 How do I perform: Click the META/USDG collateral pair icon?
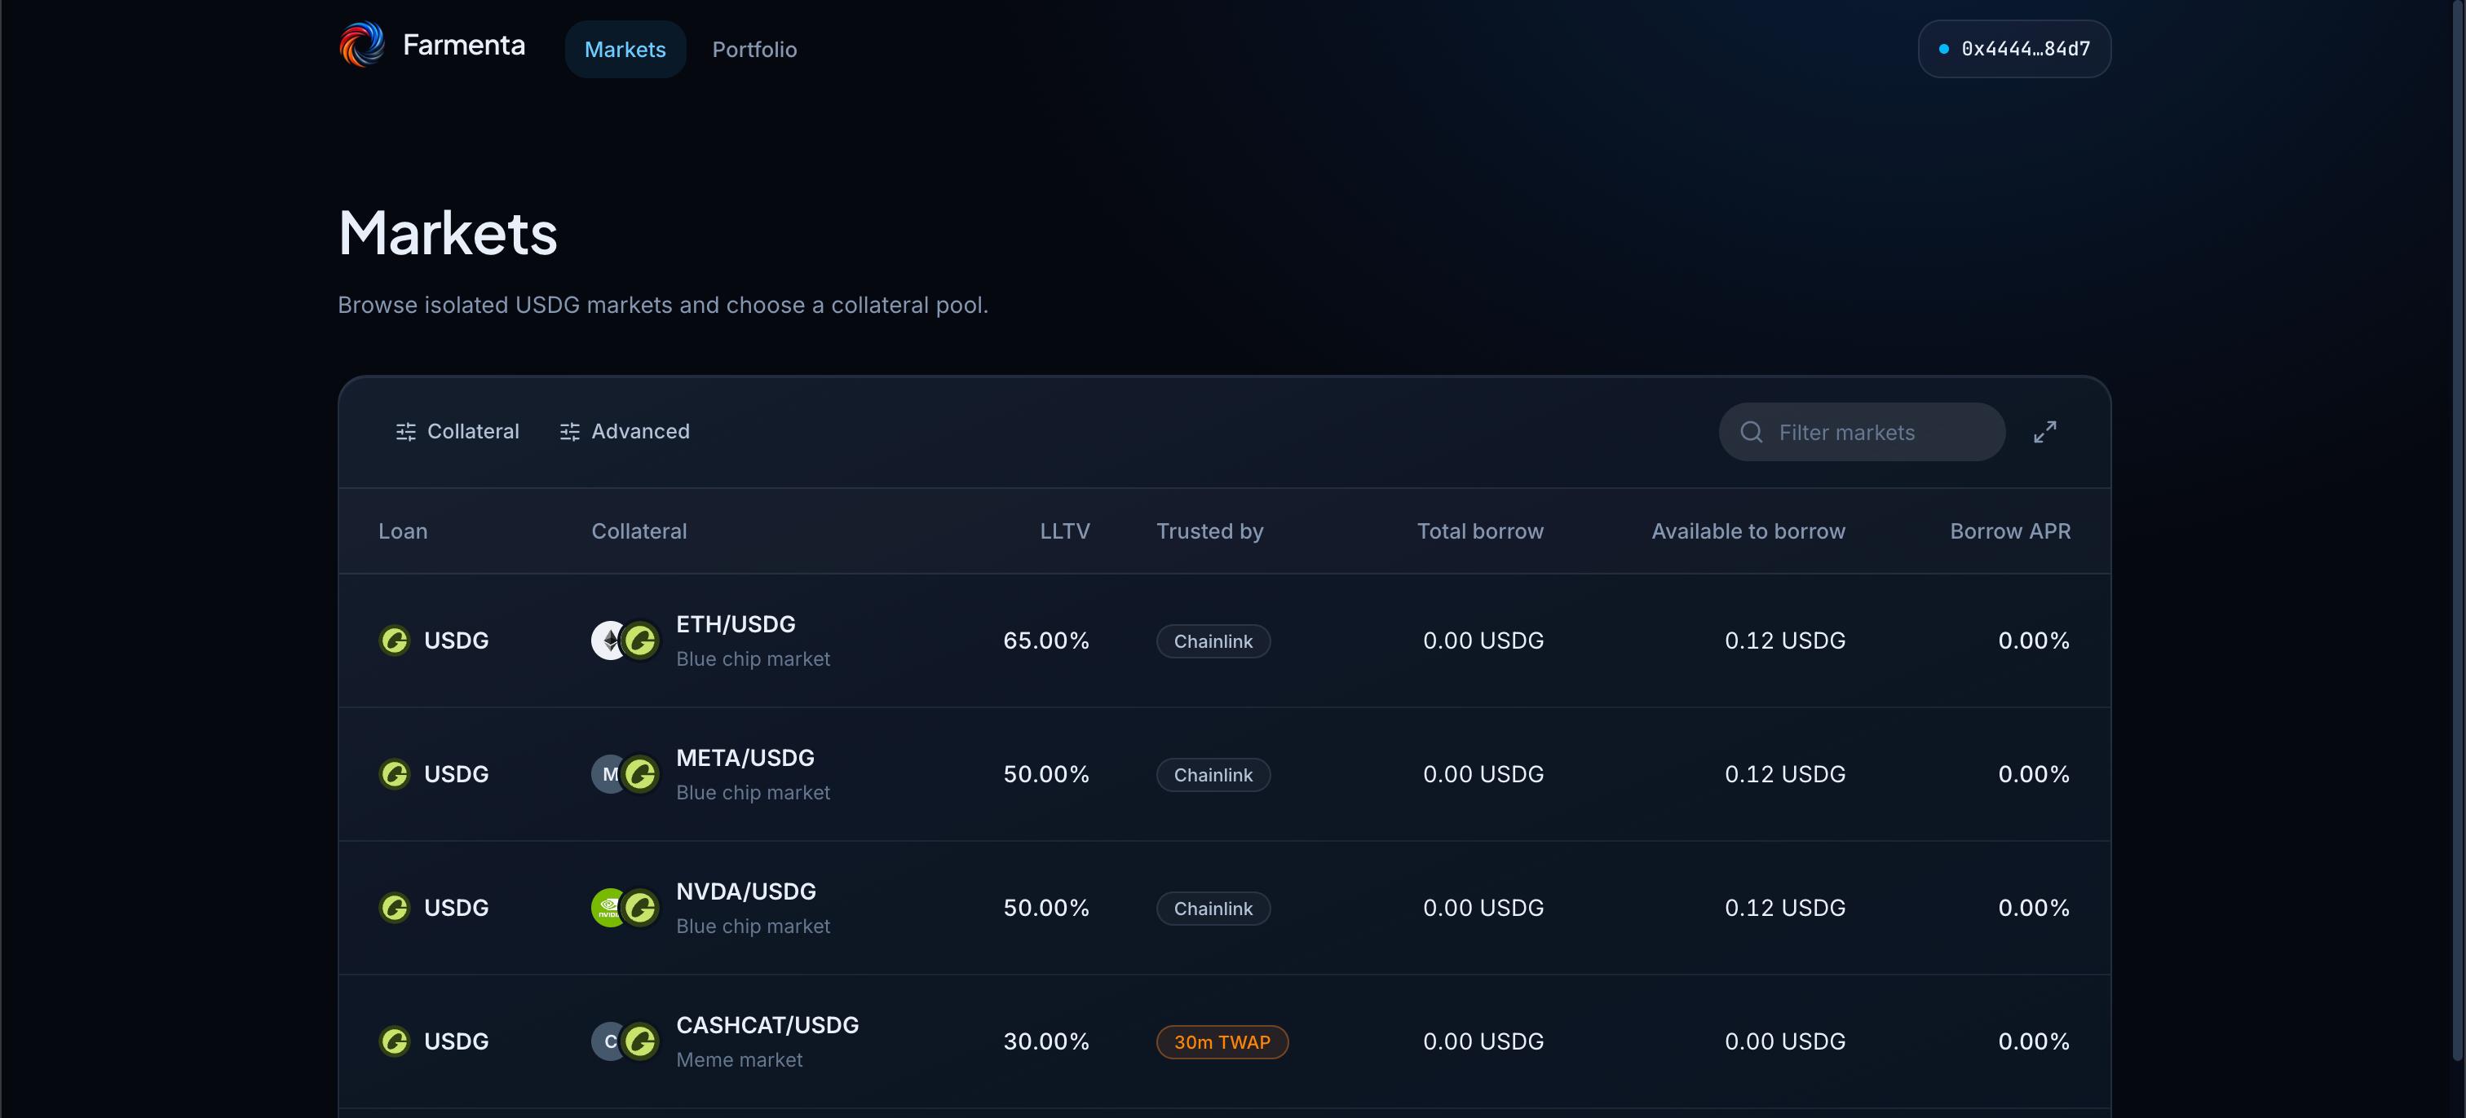[625, 773]
